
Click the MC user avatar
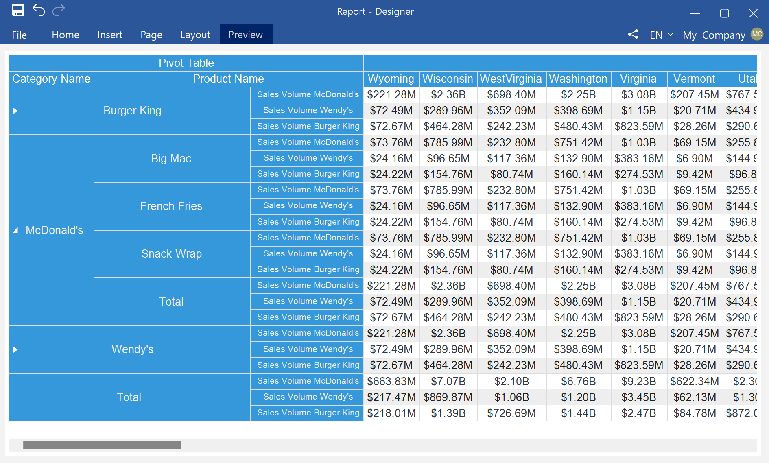pos(757,34)
